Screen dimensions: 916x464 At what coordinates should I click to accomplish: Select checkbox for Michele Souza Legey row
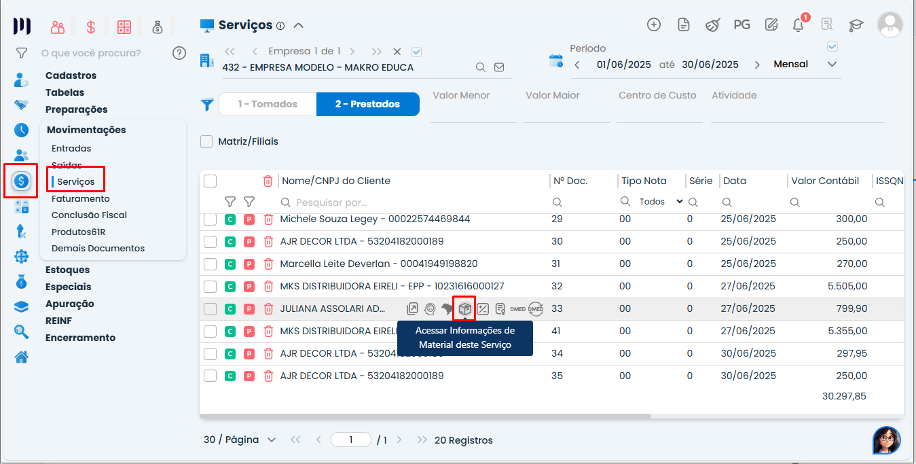tap(210, 219)
